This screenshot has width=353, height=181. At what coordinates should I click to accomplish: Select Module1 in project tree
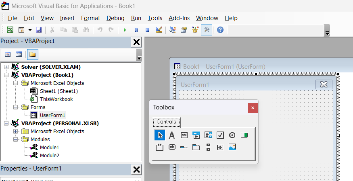point(50,148)
